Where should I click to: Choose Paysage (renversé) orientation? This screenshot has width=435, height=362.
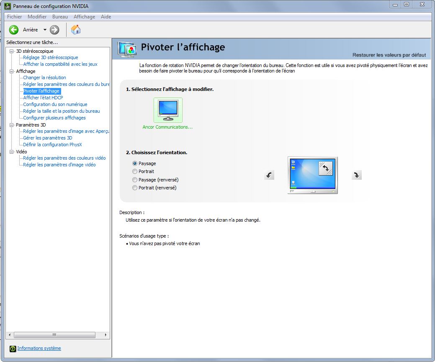pyautogui.click(x=135, y=180)
